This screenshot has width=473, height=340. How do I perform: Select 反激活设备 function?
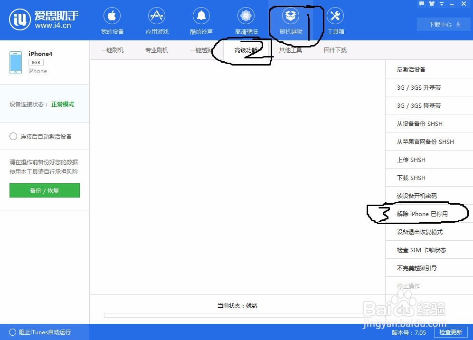click(x=429, y=69)
